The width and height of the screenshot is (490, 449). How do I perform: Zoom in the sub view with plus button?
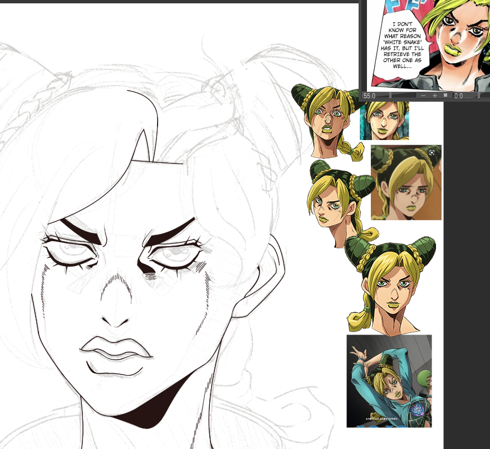click(x=435, y=96)
